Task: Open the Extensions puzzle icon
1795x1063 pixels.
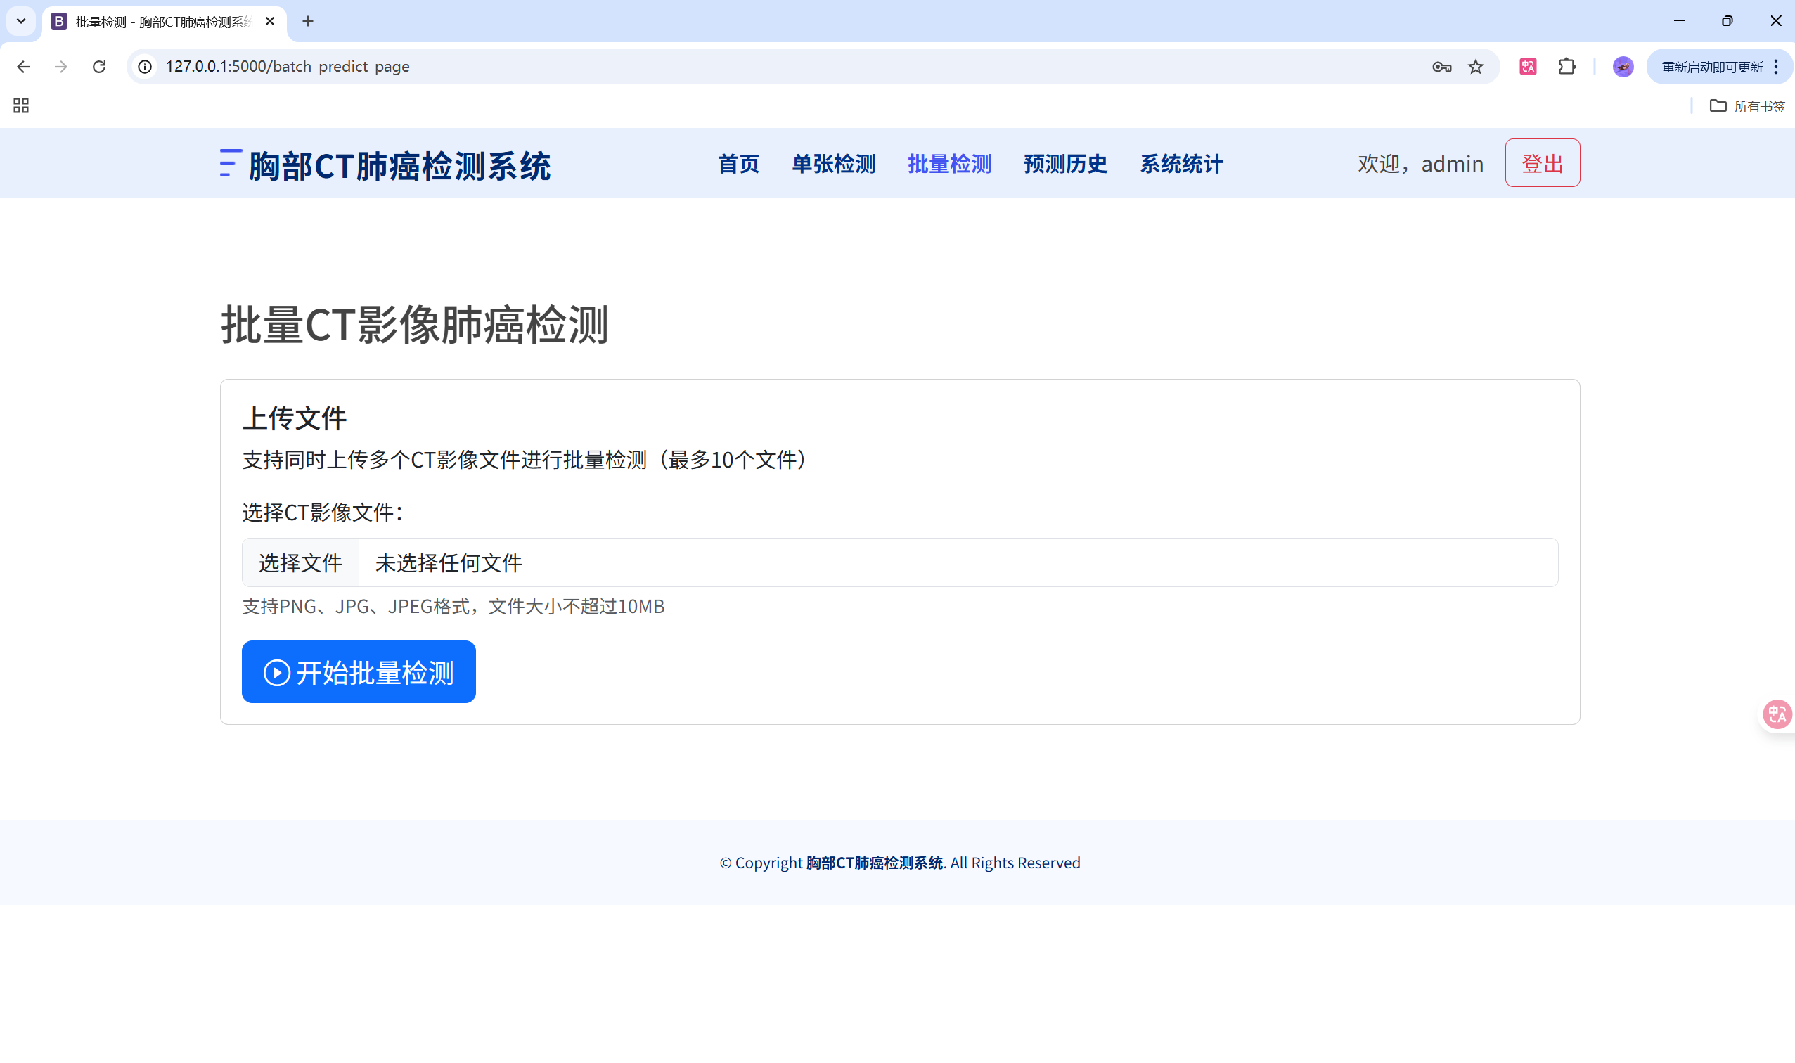Action: (x=1566, y=67)
